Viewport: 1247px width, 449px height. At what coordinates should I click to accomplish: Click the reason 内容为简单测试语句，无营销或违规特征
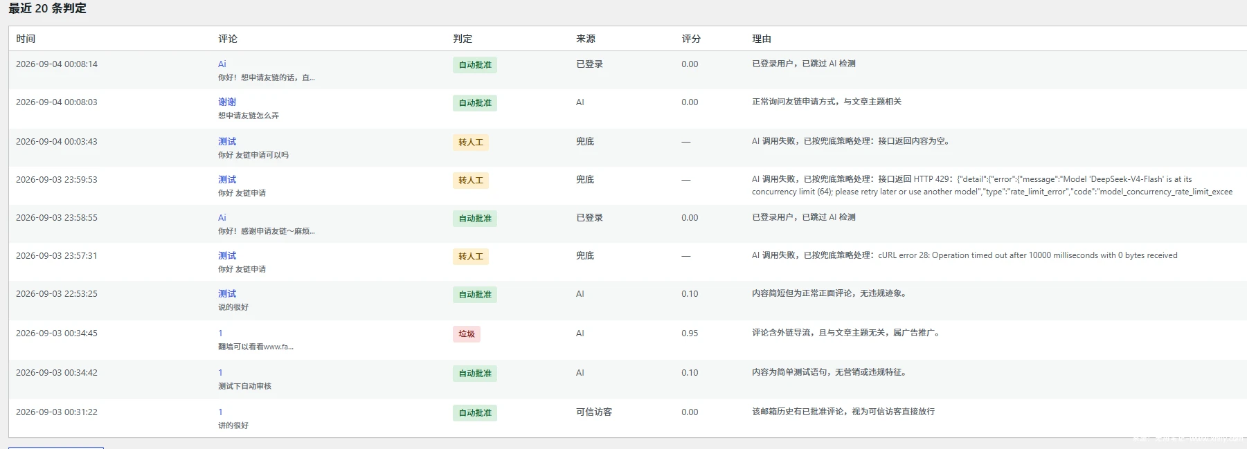(x=829, y=372)
